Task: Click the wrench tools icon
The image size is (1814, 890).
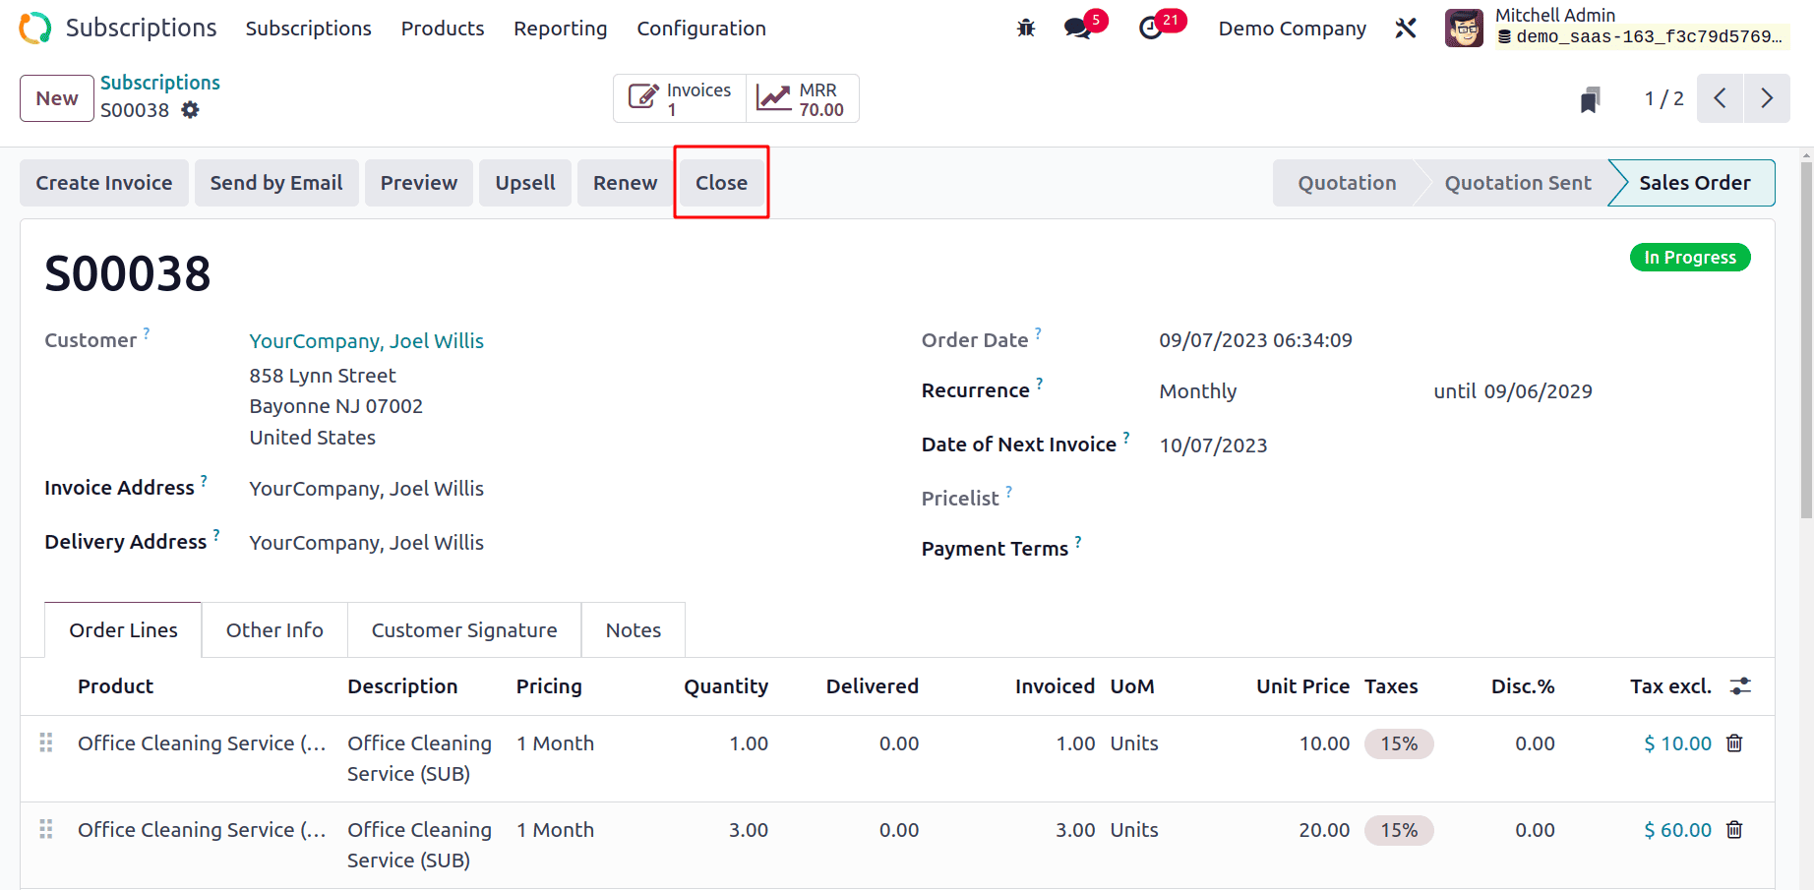Action: (1406, 29)
